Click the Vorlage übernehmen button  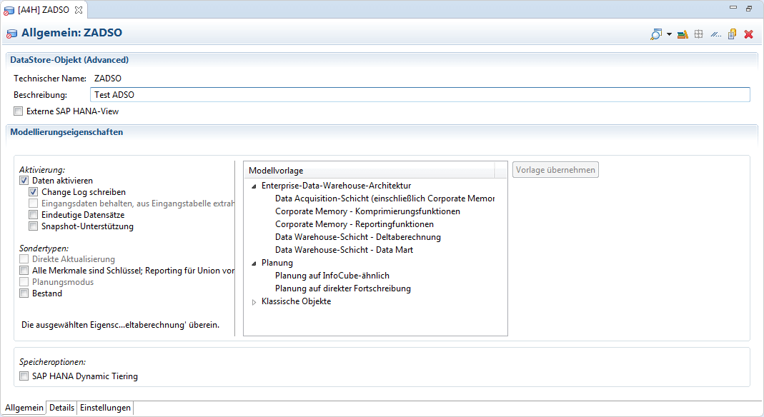click(555, 169)
